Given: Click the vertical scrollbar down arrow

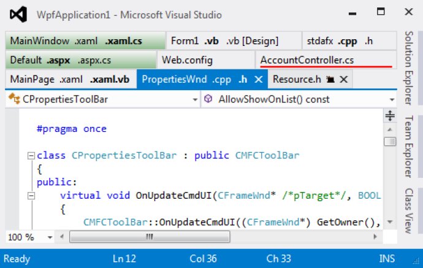Looking at the screenshot, I should [390, 222].
